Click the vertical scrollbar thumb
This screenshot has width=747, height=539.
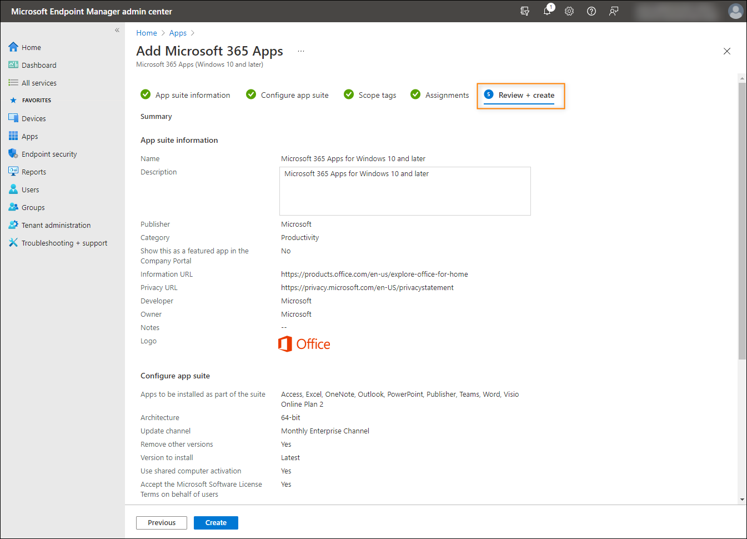[742, 221]
